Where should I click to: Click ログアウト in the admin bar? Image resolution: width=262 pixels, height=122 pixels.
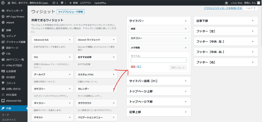click(86, 3)
